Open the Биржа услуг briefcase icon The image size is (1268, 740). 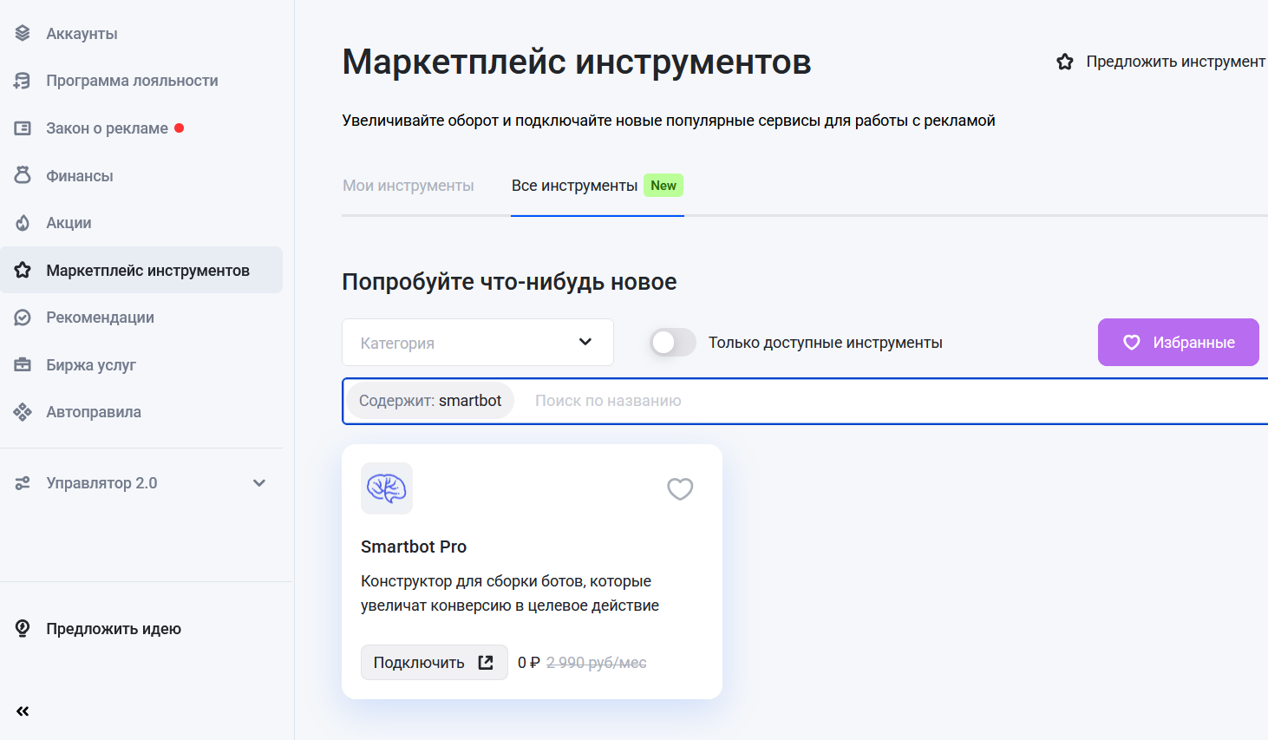23,364
